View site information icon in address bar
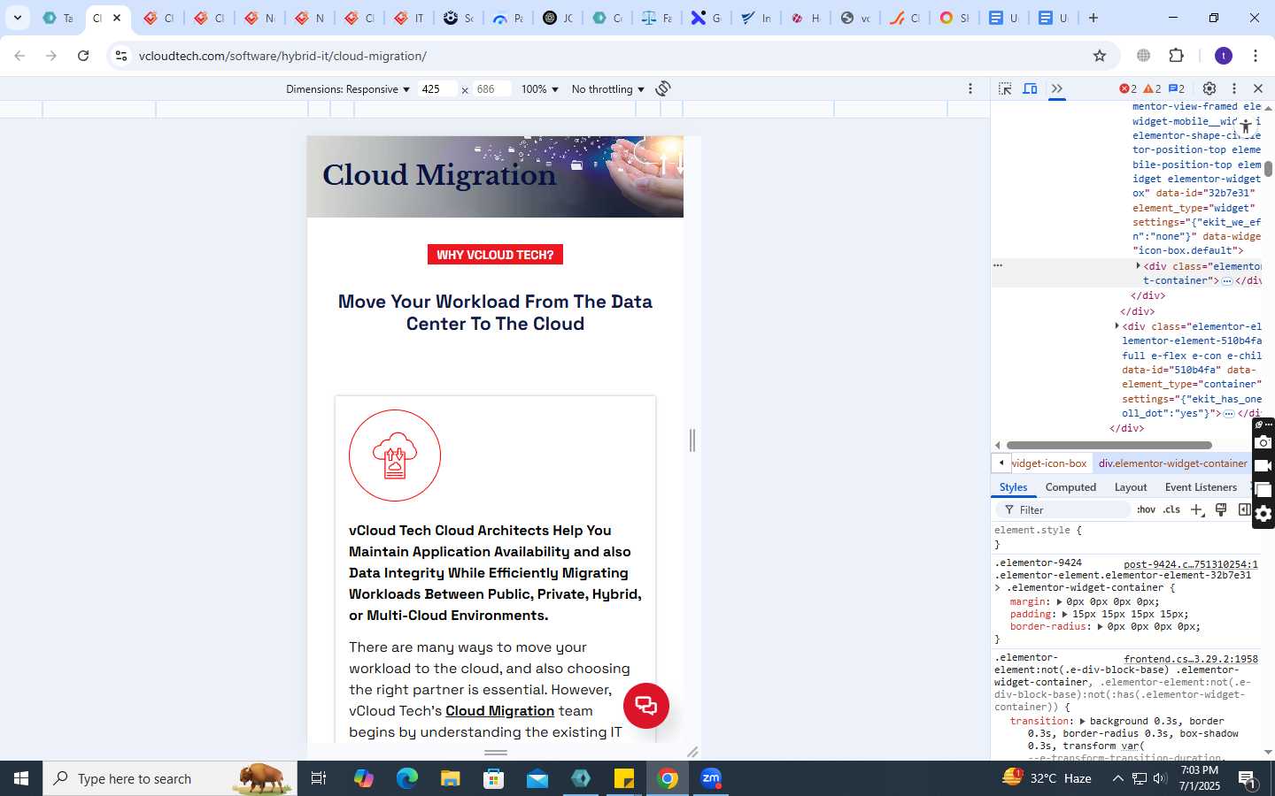The width and height of the screenshot is (1275, 796). pos(121,56)
